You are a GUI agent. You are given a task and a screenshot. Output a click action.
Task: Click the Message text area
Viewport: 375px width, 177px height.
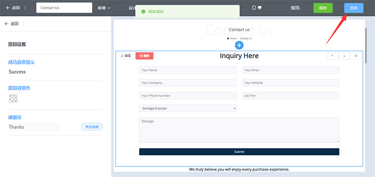(x=239, y=130)
